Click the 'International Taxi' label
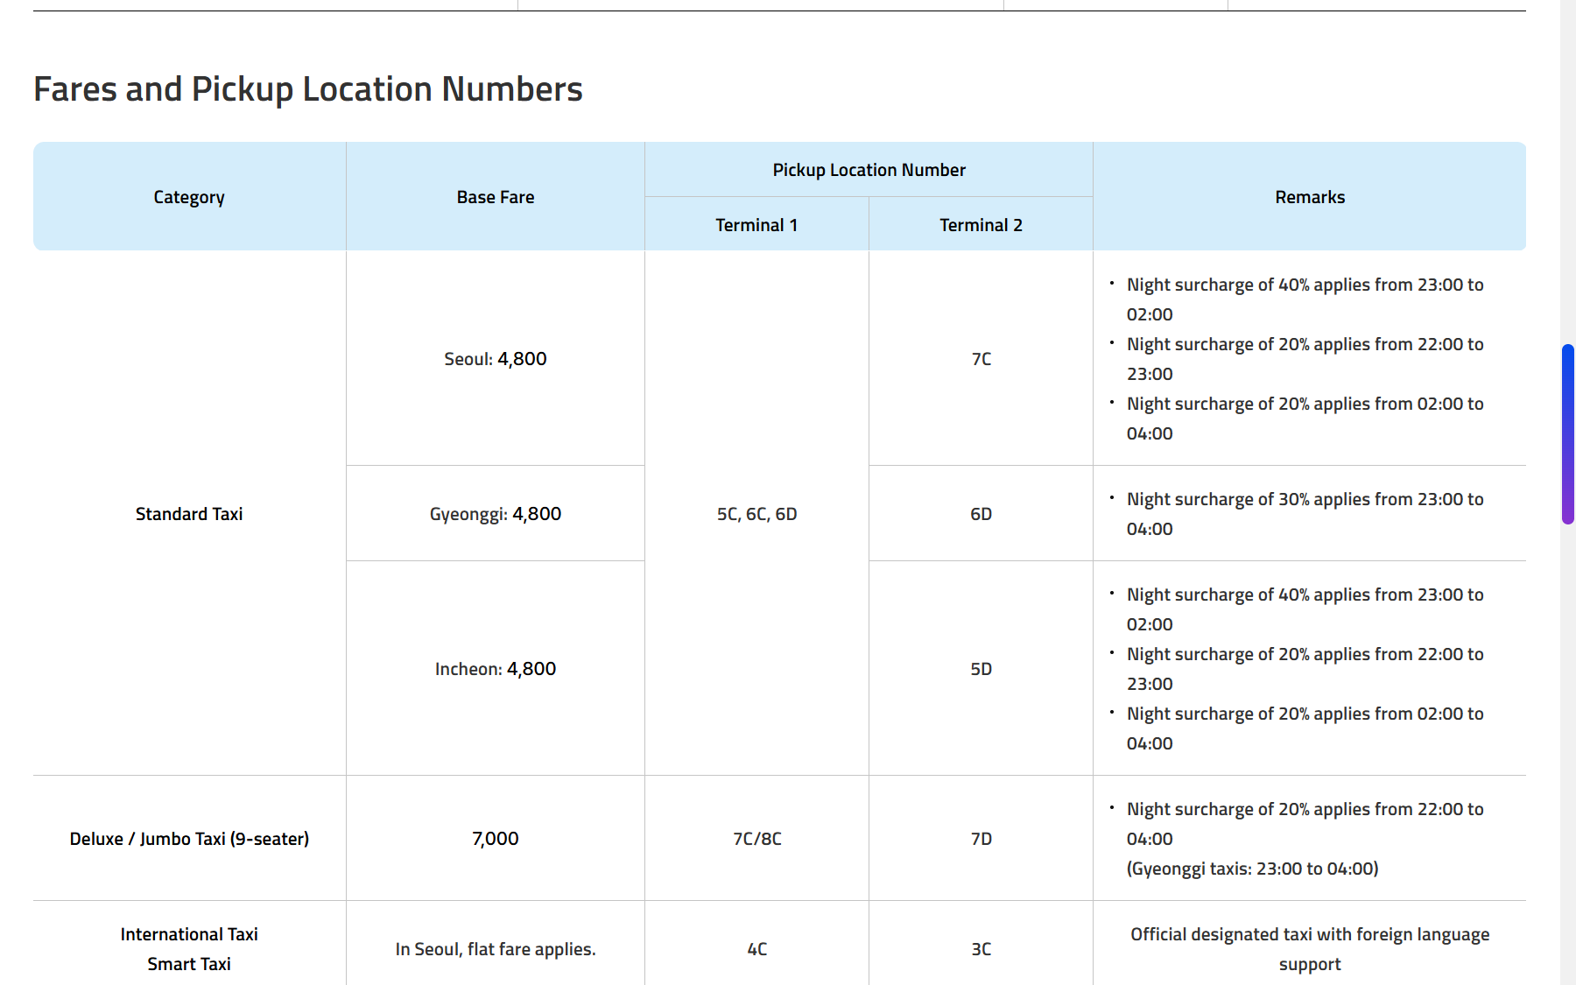Viewport: 1576px width, 985px height. (x=189, y=934)
